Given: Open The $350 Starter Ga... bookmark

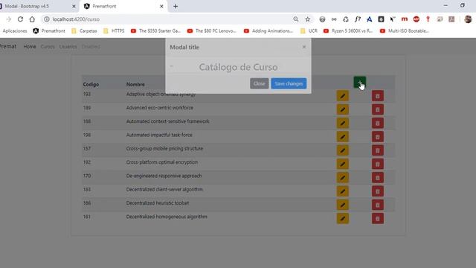Looking at the screenshot, I should [x=155, y=31].
